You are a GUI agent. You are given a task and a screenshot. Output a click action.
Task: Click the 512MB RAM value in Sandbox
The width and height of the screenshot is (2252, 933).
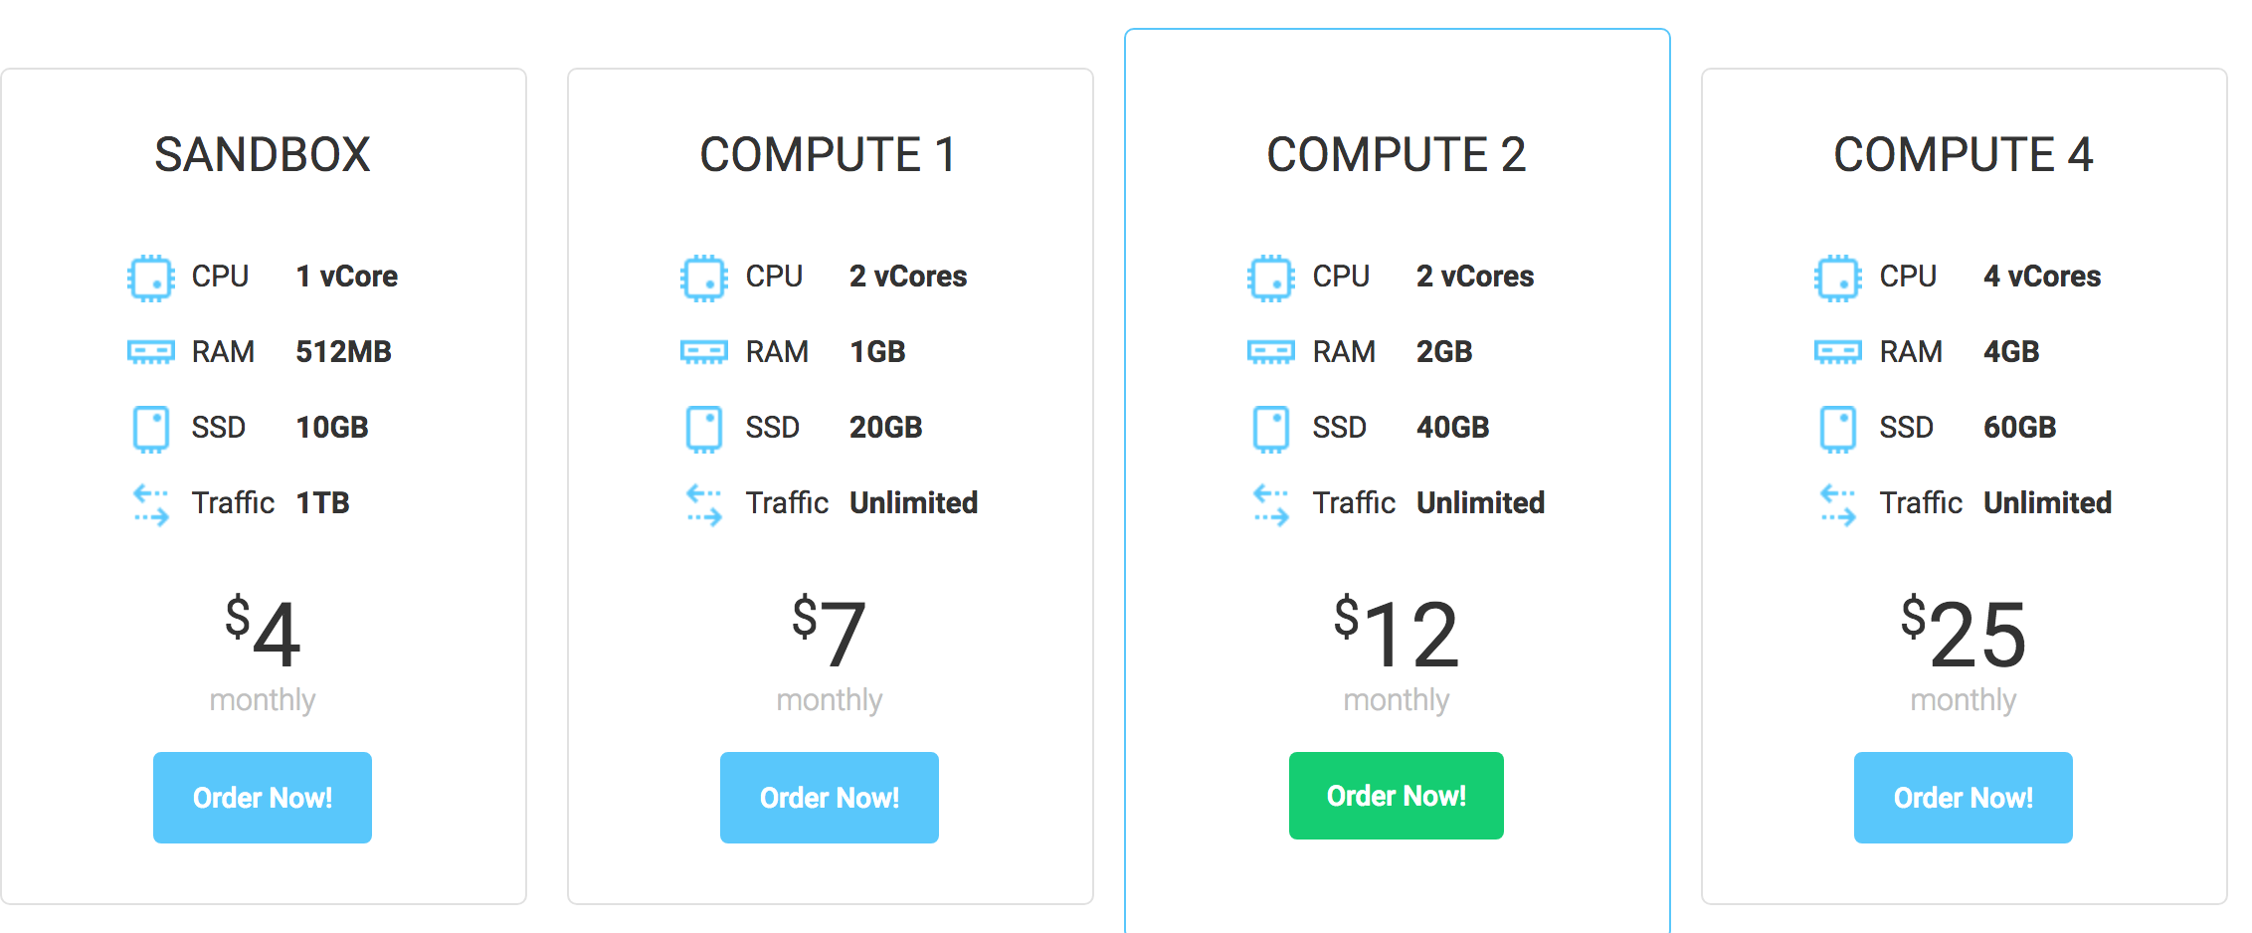click(343, 352)
